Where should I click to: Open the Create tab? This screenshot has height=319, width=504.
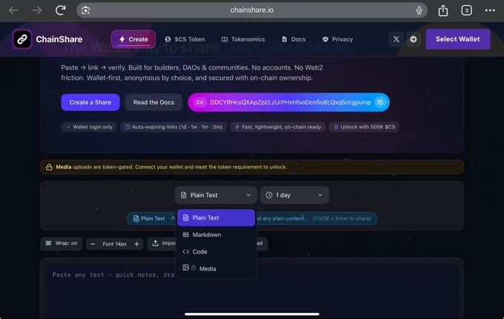[x=133, y=39]
